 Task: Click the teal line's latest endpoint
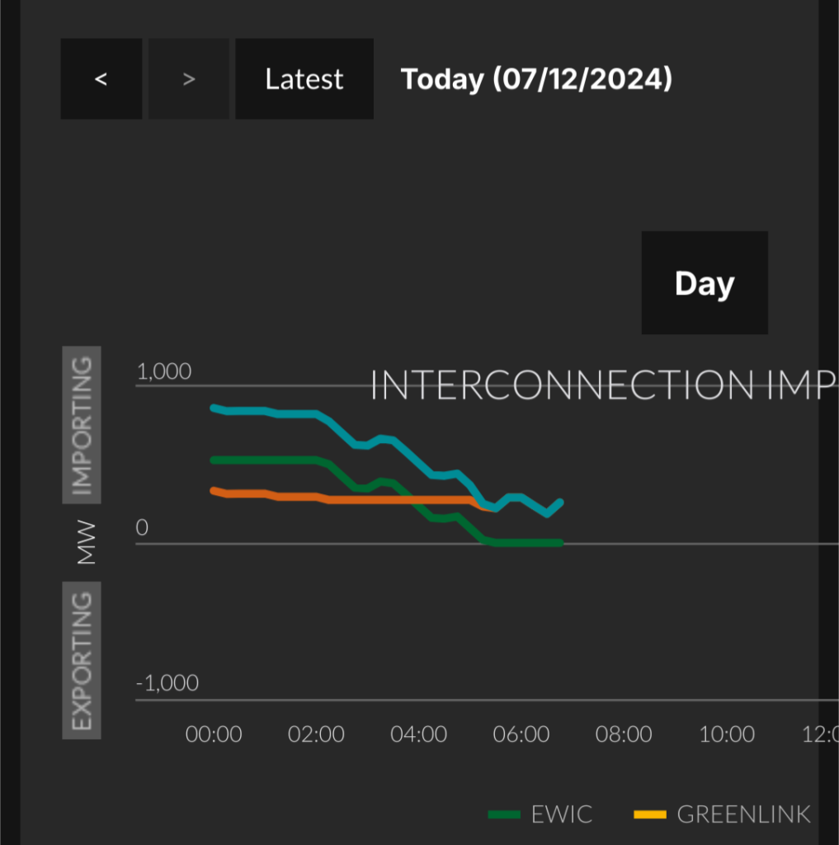[x=560, y=503]
